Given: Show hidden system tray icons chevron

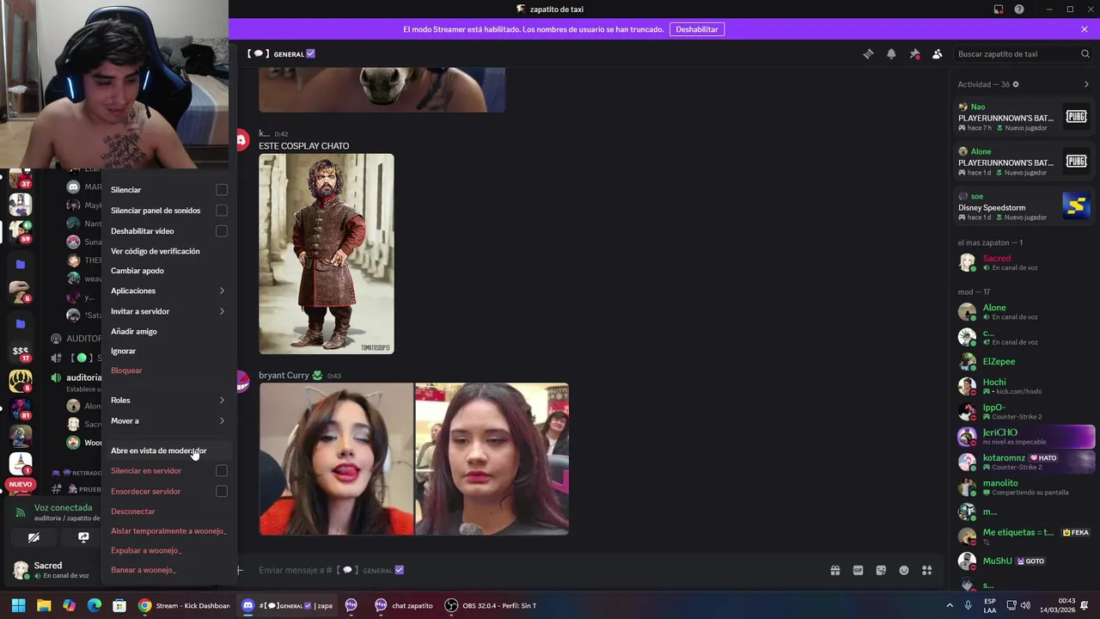Looking at the screenshot, I should click(x=950, y=605).
